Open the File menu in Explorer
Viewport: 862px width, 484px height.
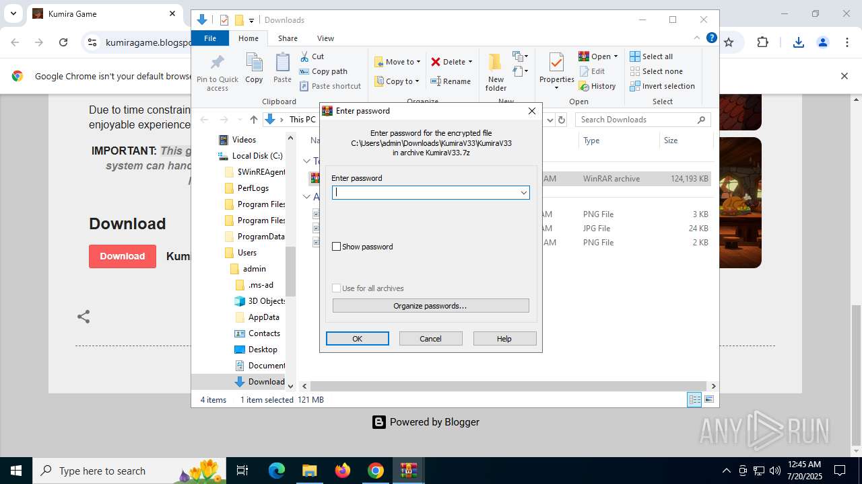pyautogui.click(x=210, y=38)
